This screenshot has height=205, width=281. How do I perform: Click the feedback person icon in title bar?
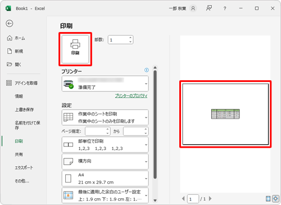tap(209, 8)
